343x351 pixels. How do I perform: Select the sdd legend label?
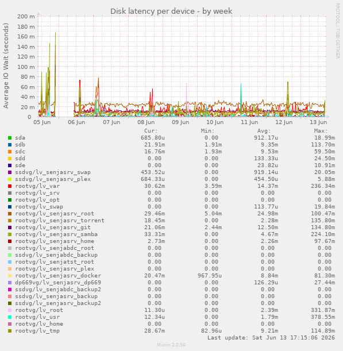(20, 159)
